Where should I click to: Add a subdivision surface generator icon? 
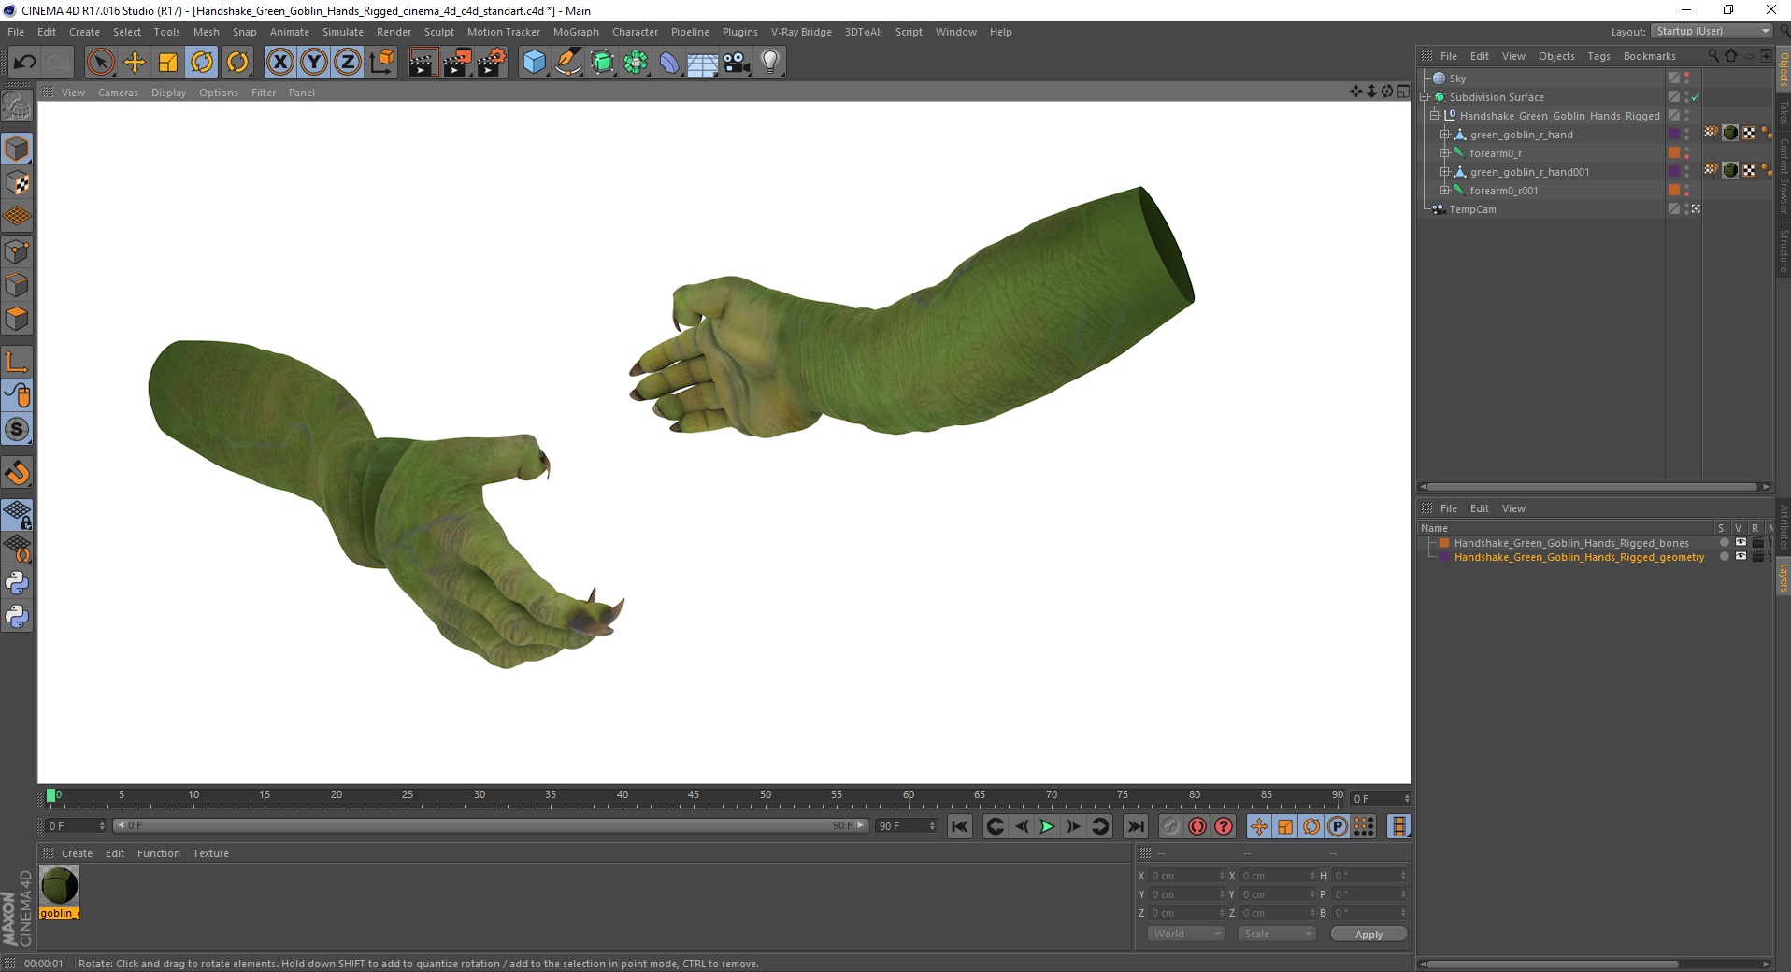pos(602,63)
